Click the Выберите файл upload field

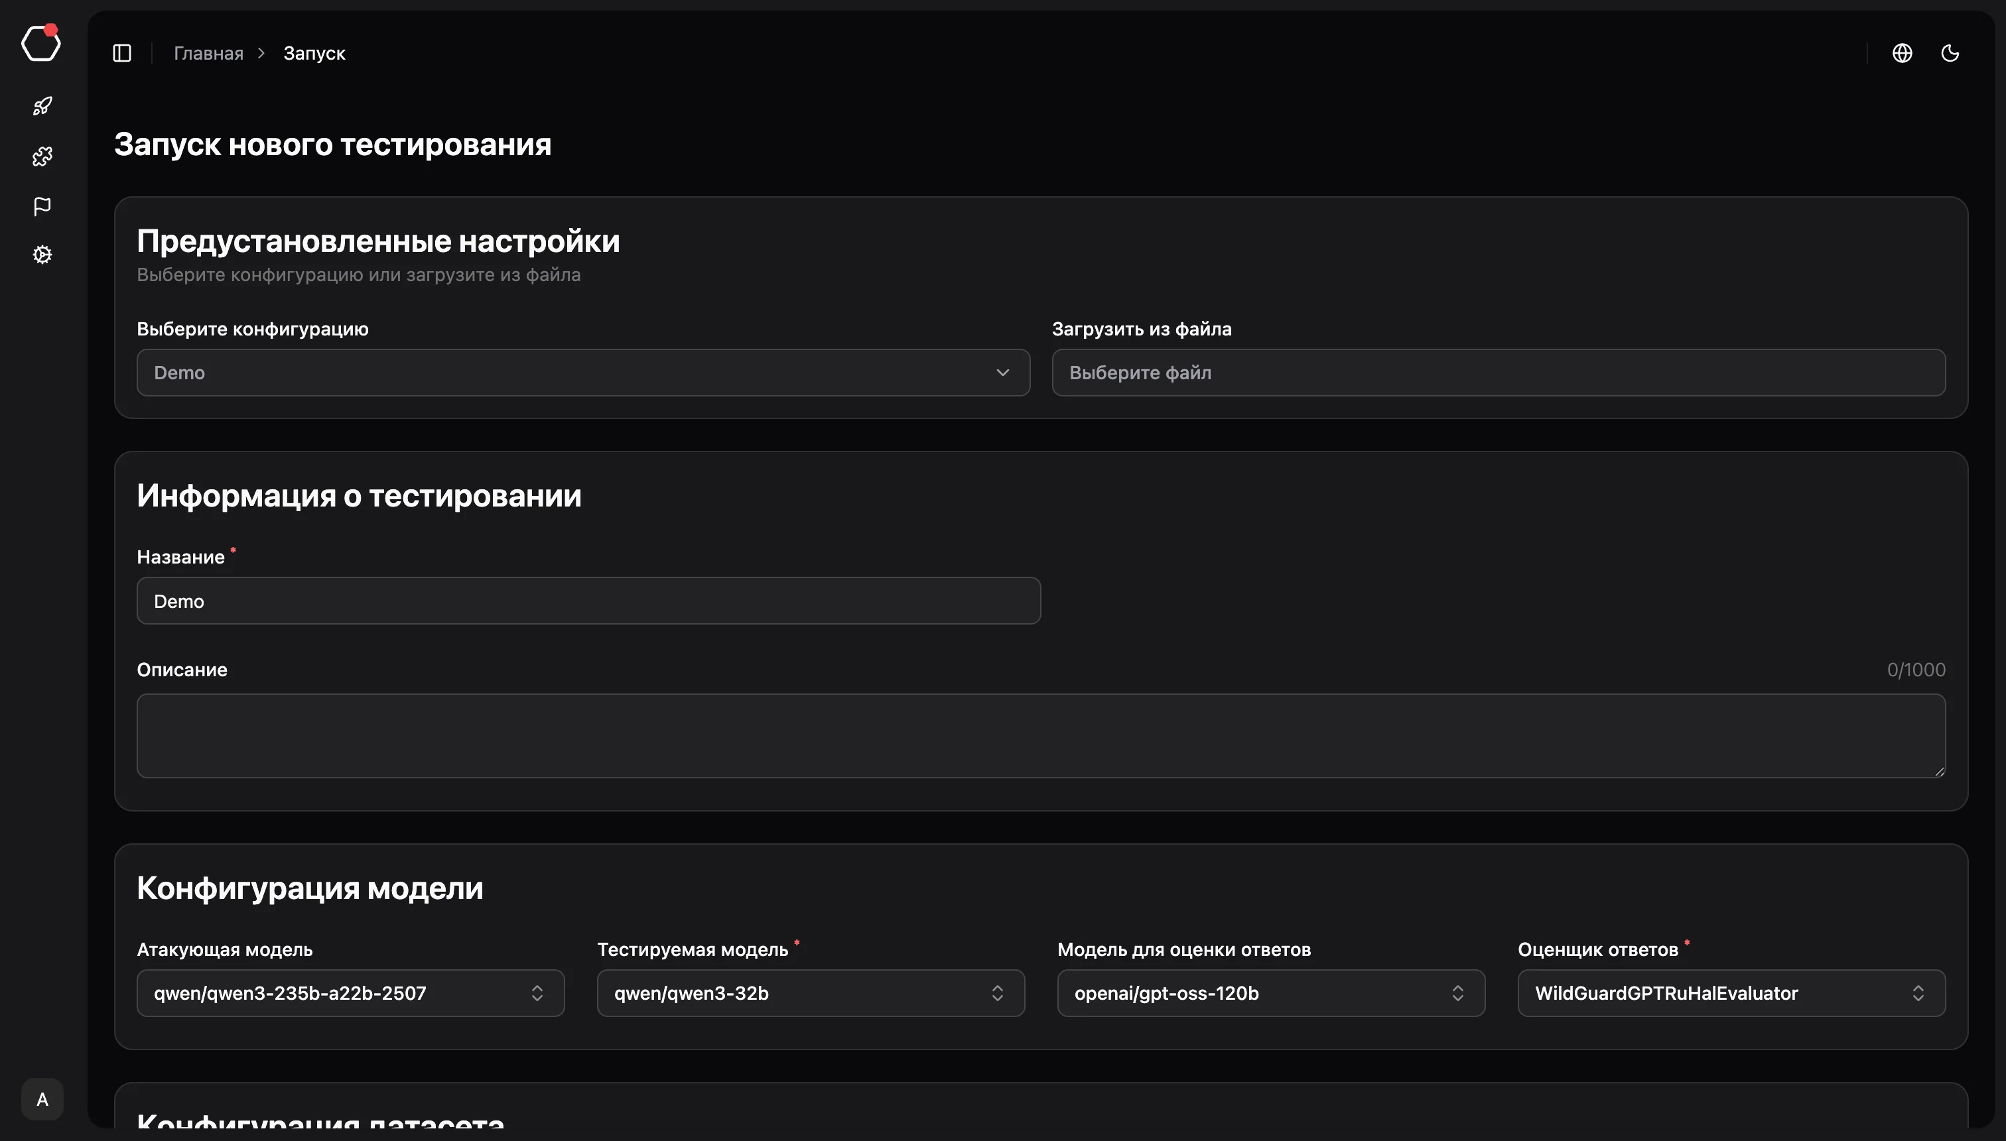[1497, 373]
